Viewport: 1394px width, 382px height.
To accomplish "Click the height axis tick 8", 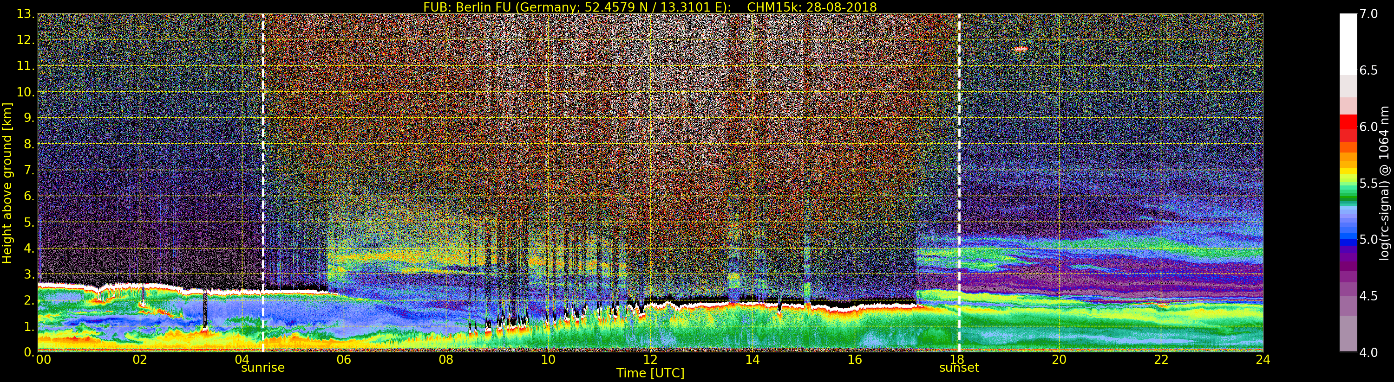I will coord(29,144).
